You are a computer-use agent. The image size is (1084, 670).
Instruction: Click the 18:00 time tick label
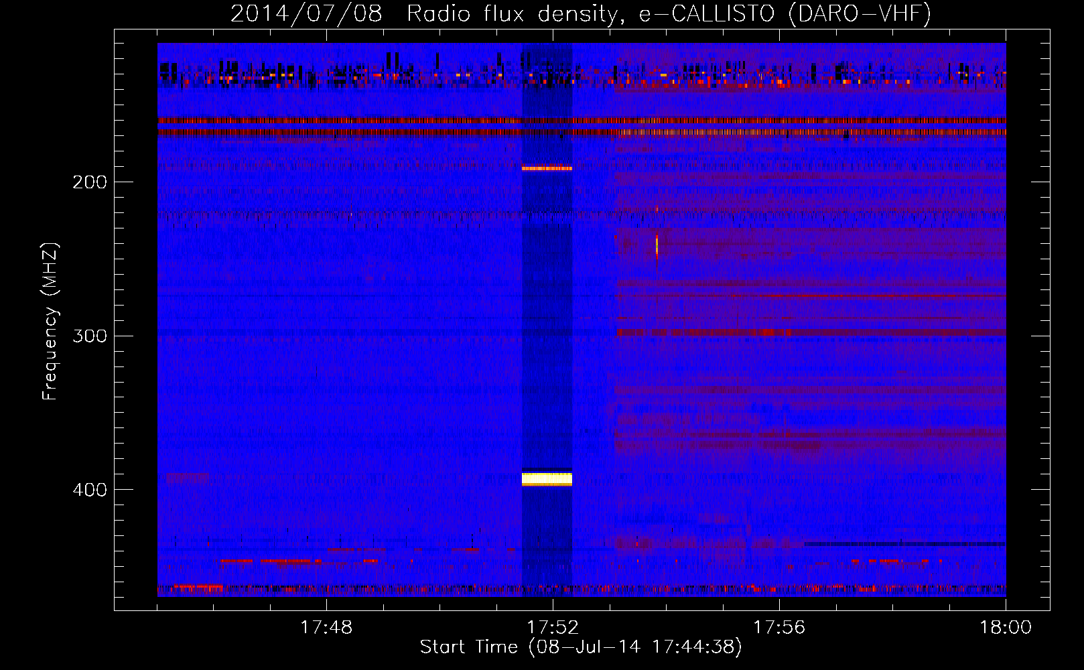(x=1006, y=628)
